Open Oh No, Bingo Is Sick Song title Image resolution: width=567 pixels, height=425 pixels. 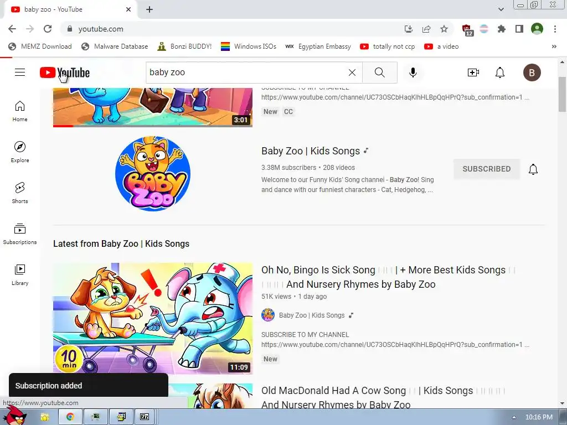[387, 277]
